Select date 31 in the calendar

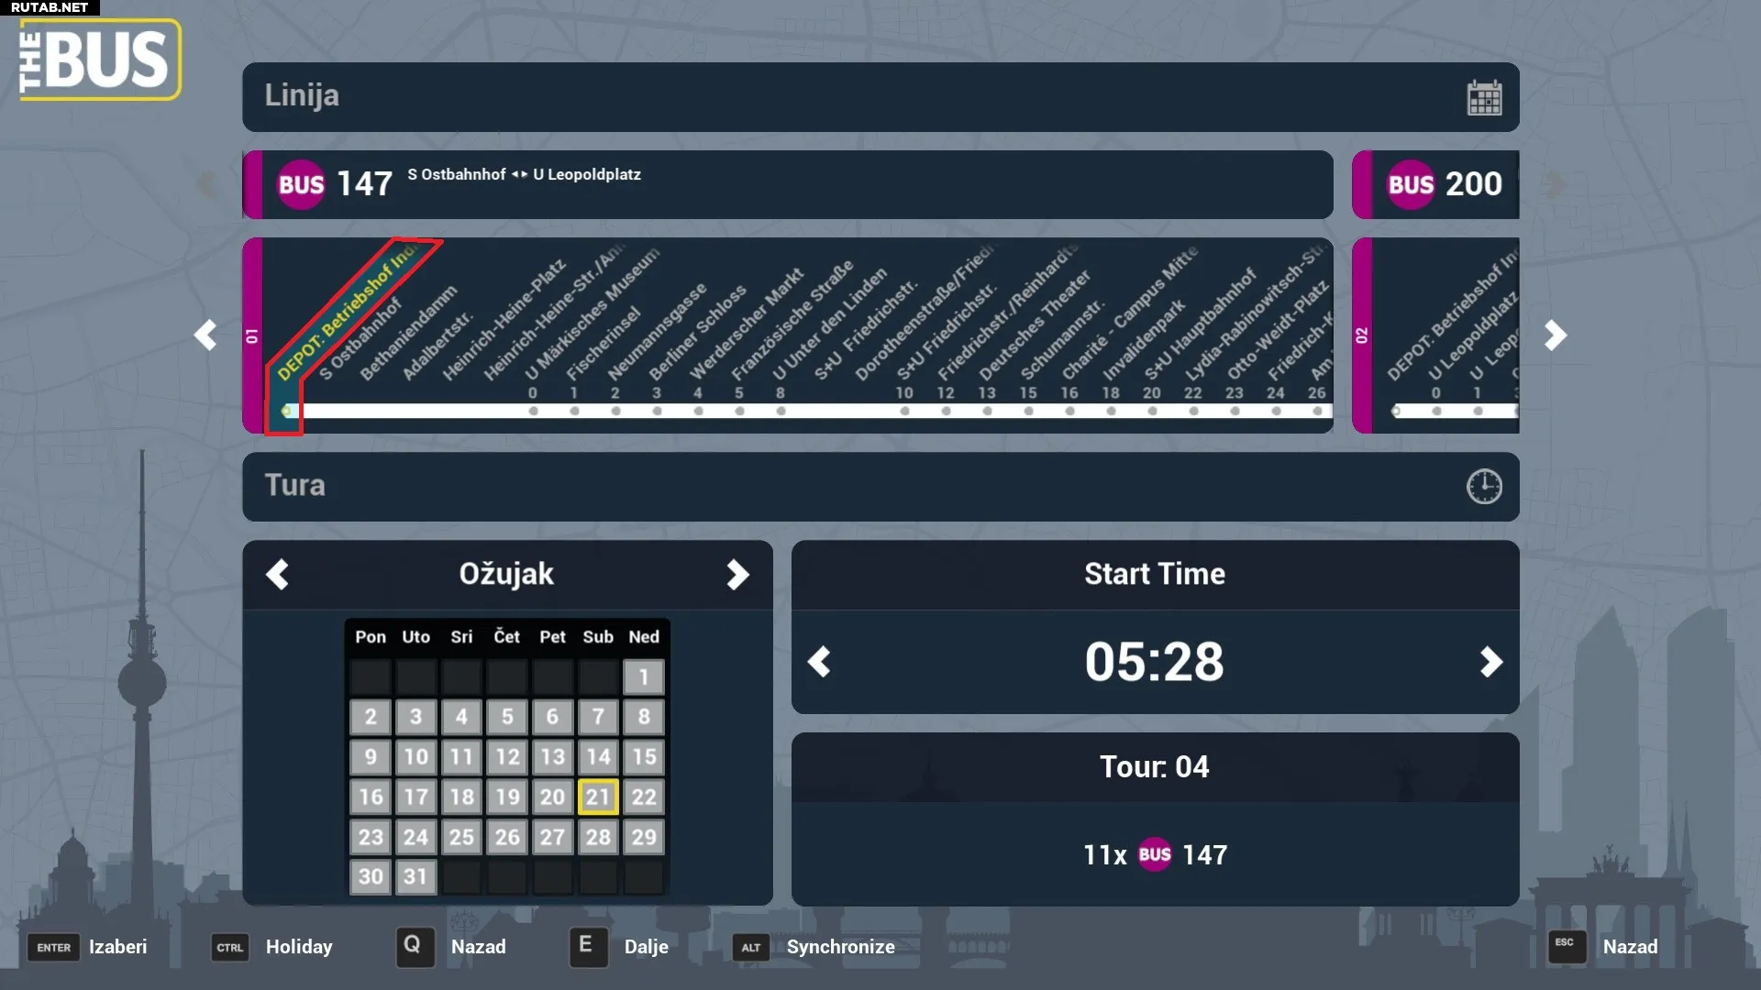click(415, 876)
